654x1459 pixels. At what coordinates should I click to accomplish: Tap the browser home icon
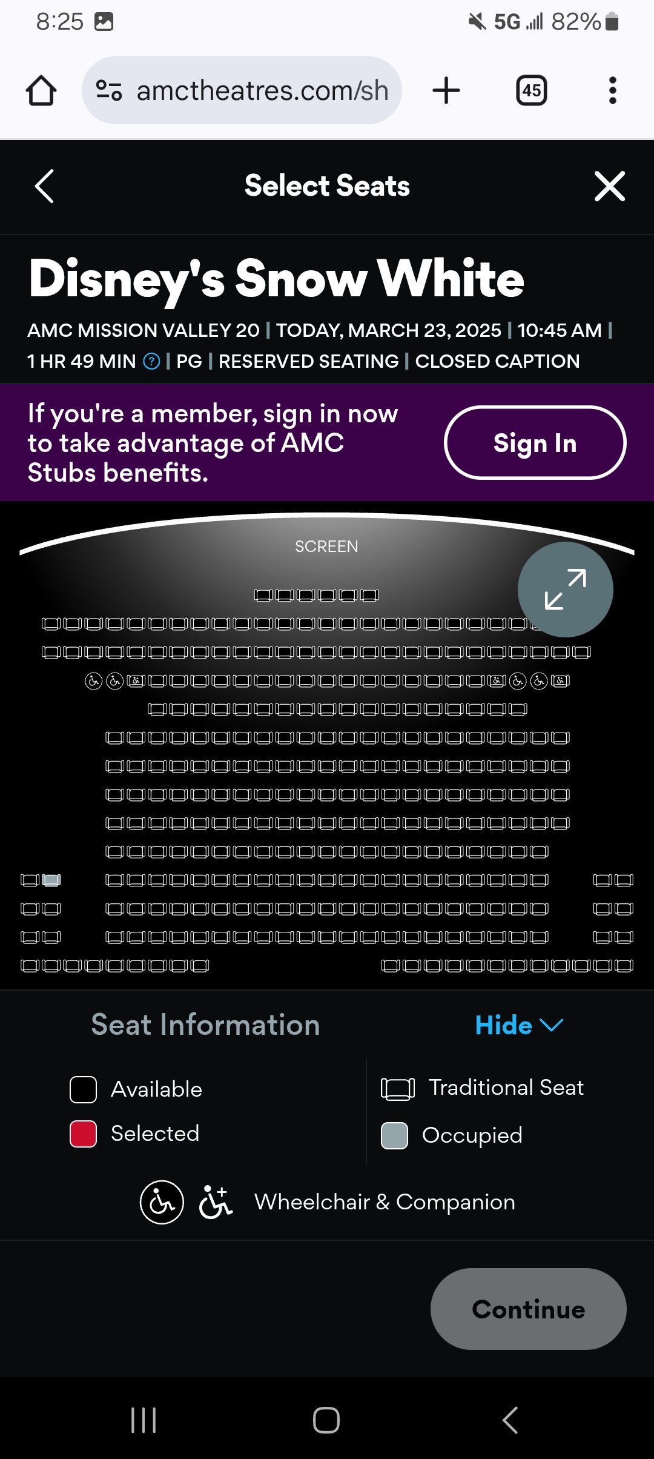coord(41,91)
